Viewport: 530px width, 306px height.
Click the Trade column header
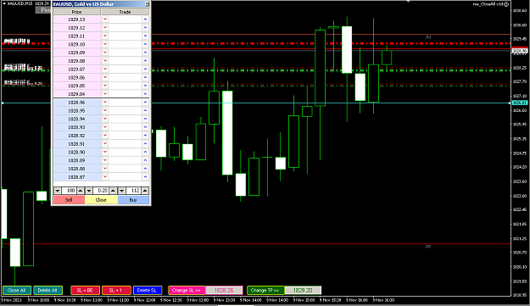pyautogui.click(x=125, y=12)
